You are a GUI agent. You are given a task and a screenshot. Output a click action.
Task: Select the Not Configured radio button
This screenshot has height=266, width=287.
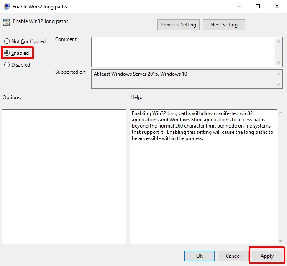coord(7,41)
